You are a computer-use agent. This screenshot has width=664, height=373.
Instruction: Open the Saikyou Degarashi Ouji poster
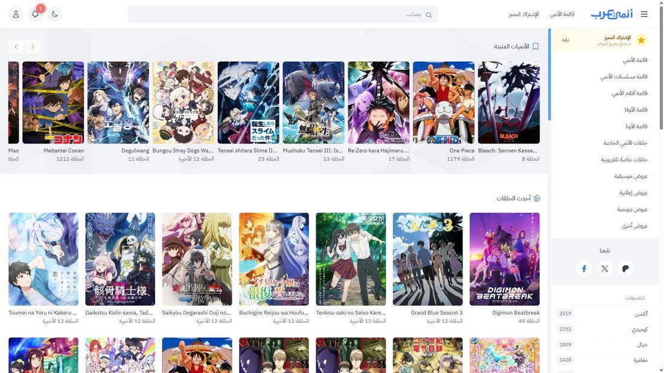point(197,259)
